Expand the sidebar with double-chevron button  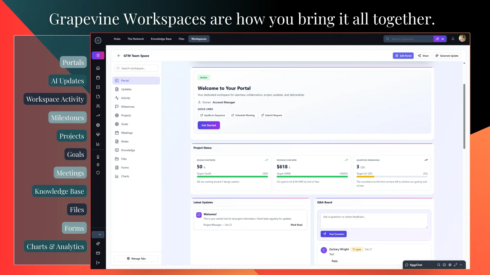98,40
